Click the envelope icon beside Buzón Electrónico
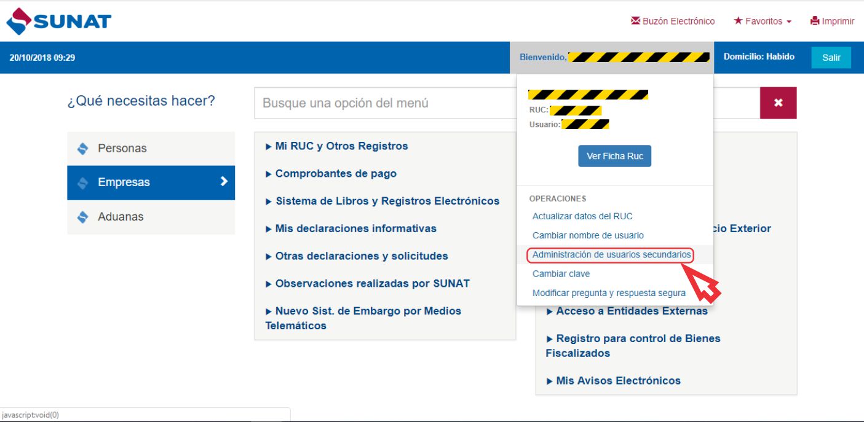This screenshot has width=864, height=422. click(x=636, y=21)
